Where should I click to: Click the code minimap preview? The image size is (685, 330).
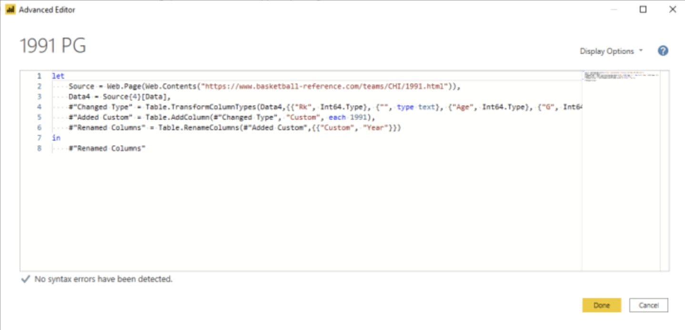point(621,76)
